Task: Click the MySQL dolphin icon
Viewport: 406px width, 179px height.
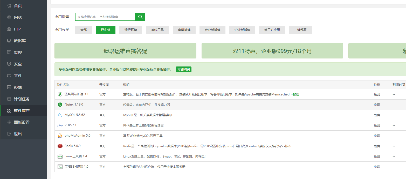Action: pos(60,115)
